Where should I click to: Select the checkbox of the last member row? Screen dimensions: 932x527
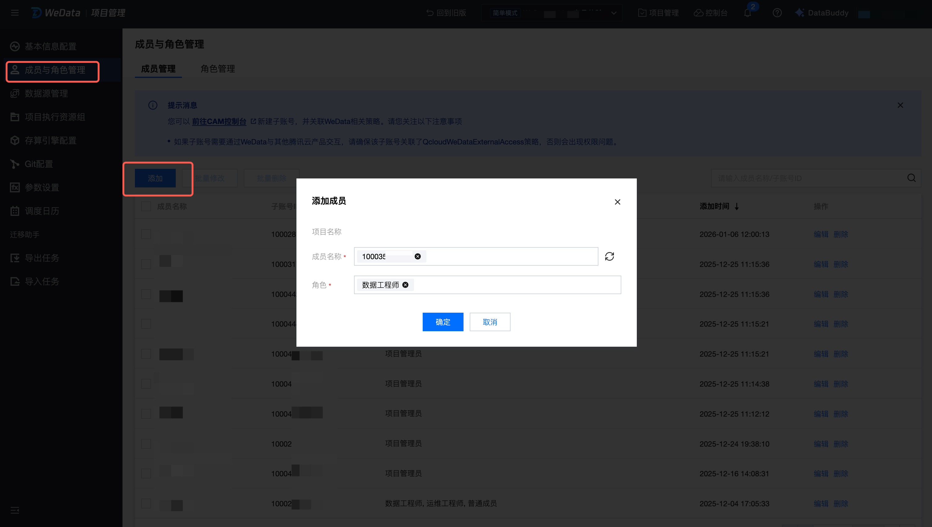point(146,503)
